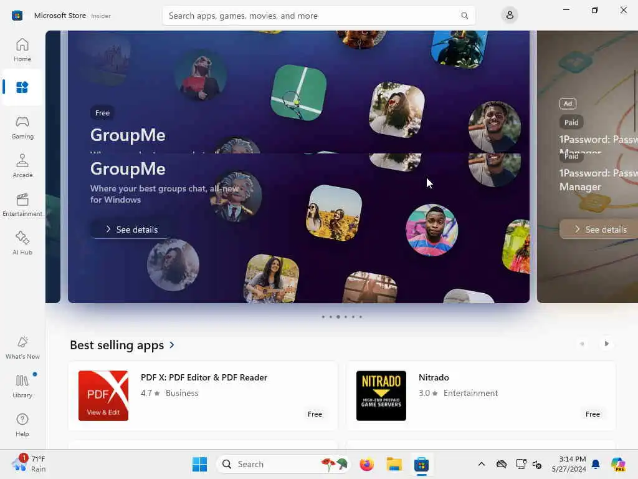Click the Microsoft Store logo in title bar
638x479 pixels.
17,16
